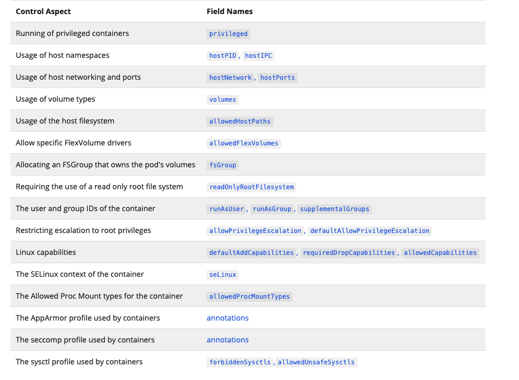Click the AppArmor row annotations link
The image size is (519, 380).
[227, 318]
